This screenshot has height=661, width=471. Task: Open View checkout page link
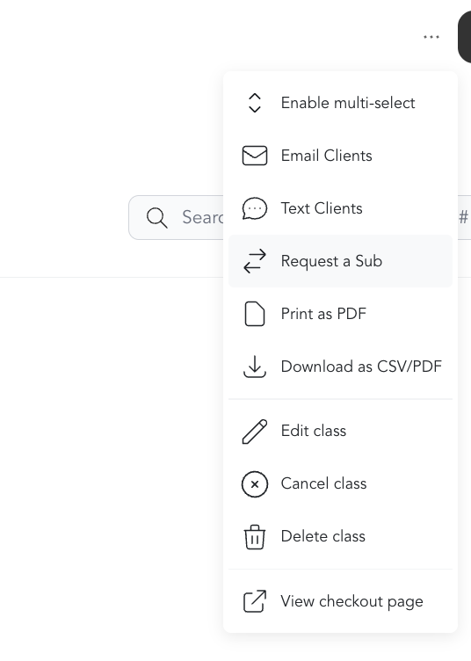click(x=340, y=601)
